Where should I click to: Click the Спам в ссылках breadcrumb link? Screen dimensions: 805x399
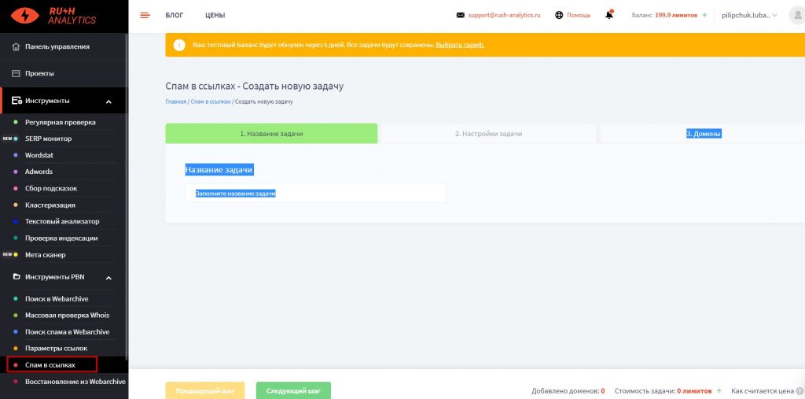click(211, 102)
